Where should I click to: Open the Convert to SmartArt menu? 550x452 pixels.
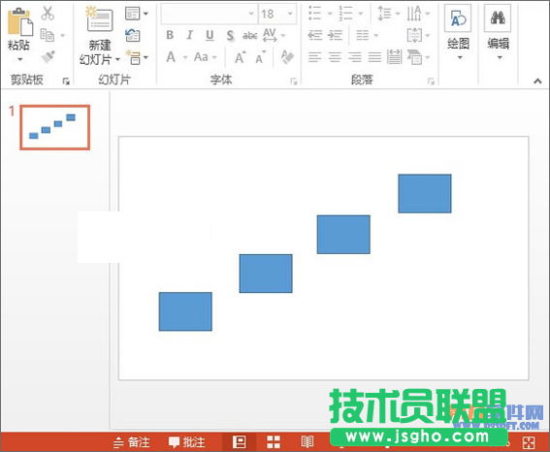418,57
